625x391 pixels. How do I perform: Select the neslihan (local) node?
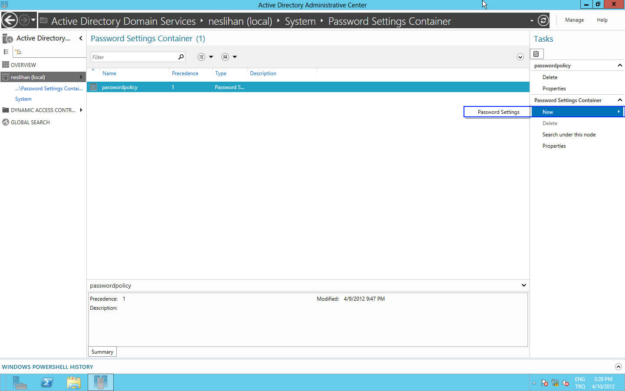(43, 77)
